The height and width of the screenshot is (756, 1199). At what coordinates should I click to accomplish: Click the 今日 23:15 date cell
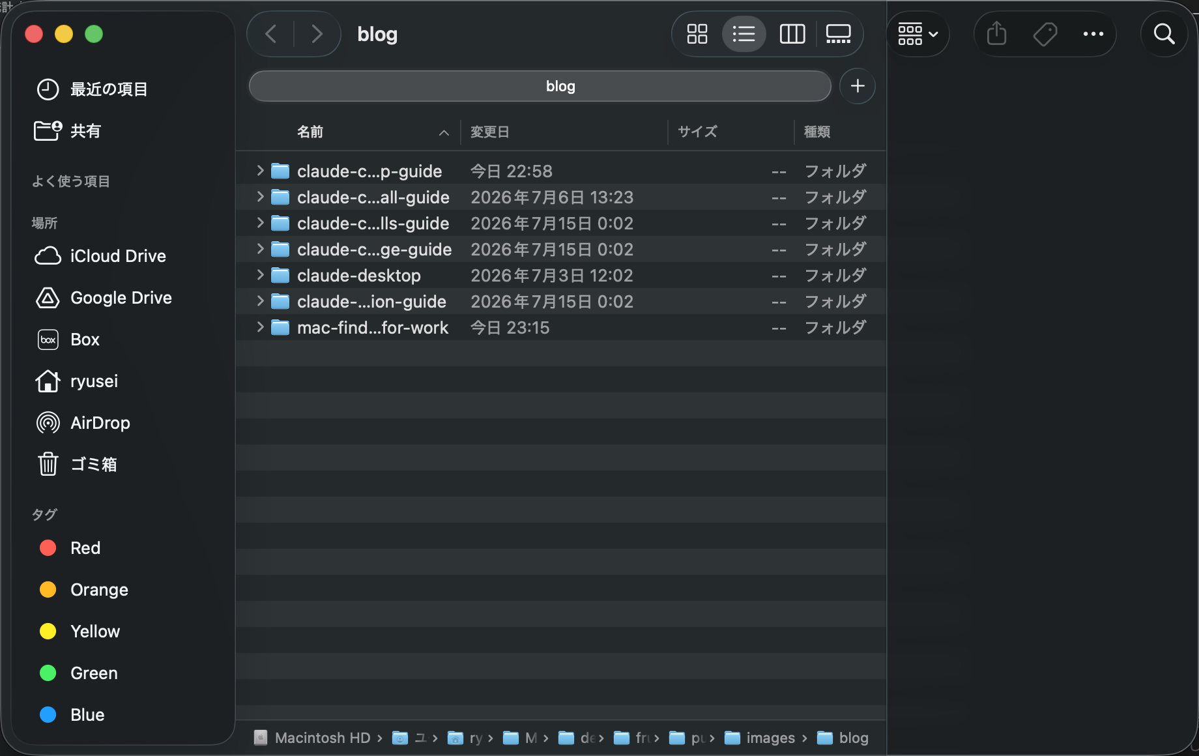coord(510,327)
